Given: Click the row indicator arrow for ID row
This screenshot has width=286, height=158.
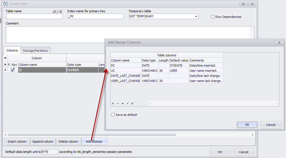Looking at the screenshot, I should tap(5, 70).
